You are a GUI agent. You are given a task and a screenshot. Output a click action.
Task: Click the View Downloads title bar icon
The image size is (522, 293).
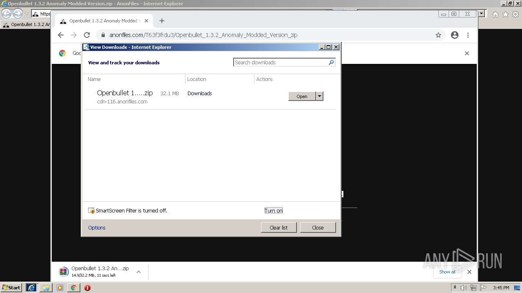[x=86, y=47]
